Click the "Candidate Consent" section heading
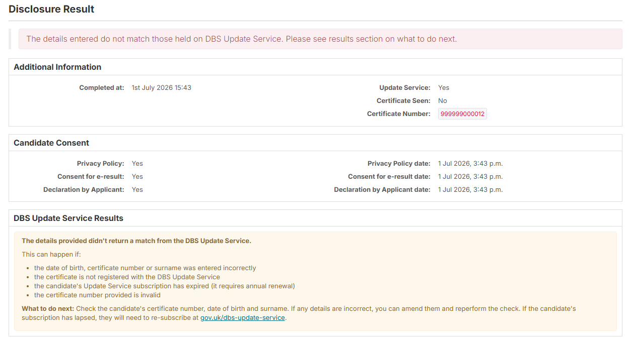Screen dimensions: 629x343 51,143
